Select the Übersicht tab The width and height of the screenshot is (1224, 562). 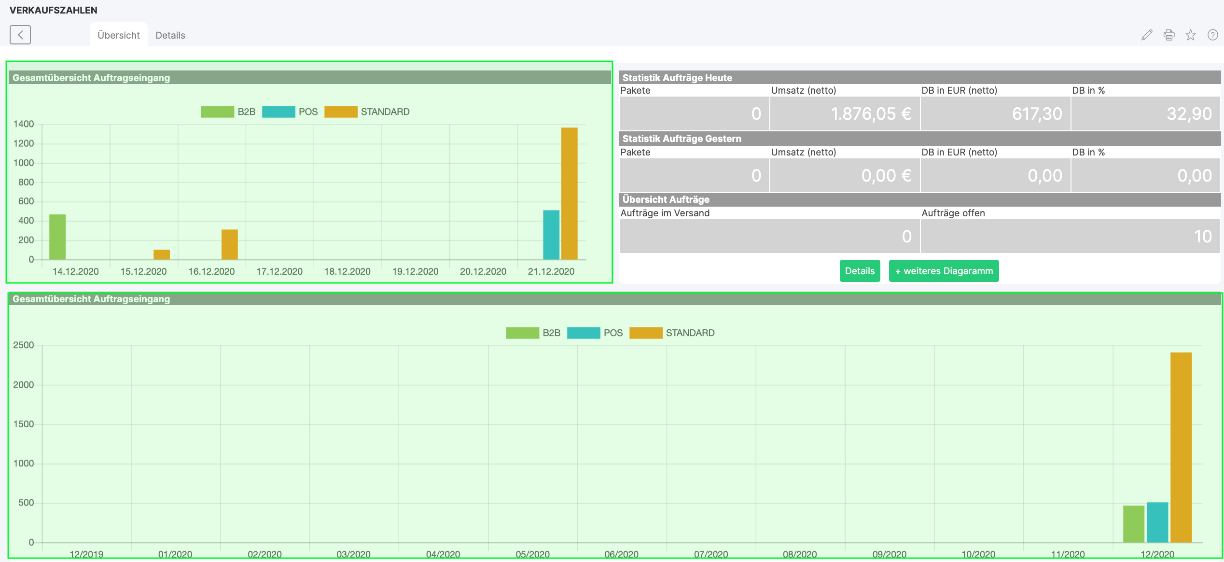tap(118, 35)
